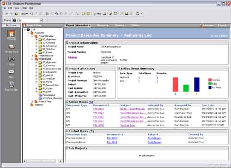Click the Administer link
Screen dimensions: 231x168
coord(208,25)
